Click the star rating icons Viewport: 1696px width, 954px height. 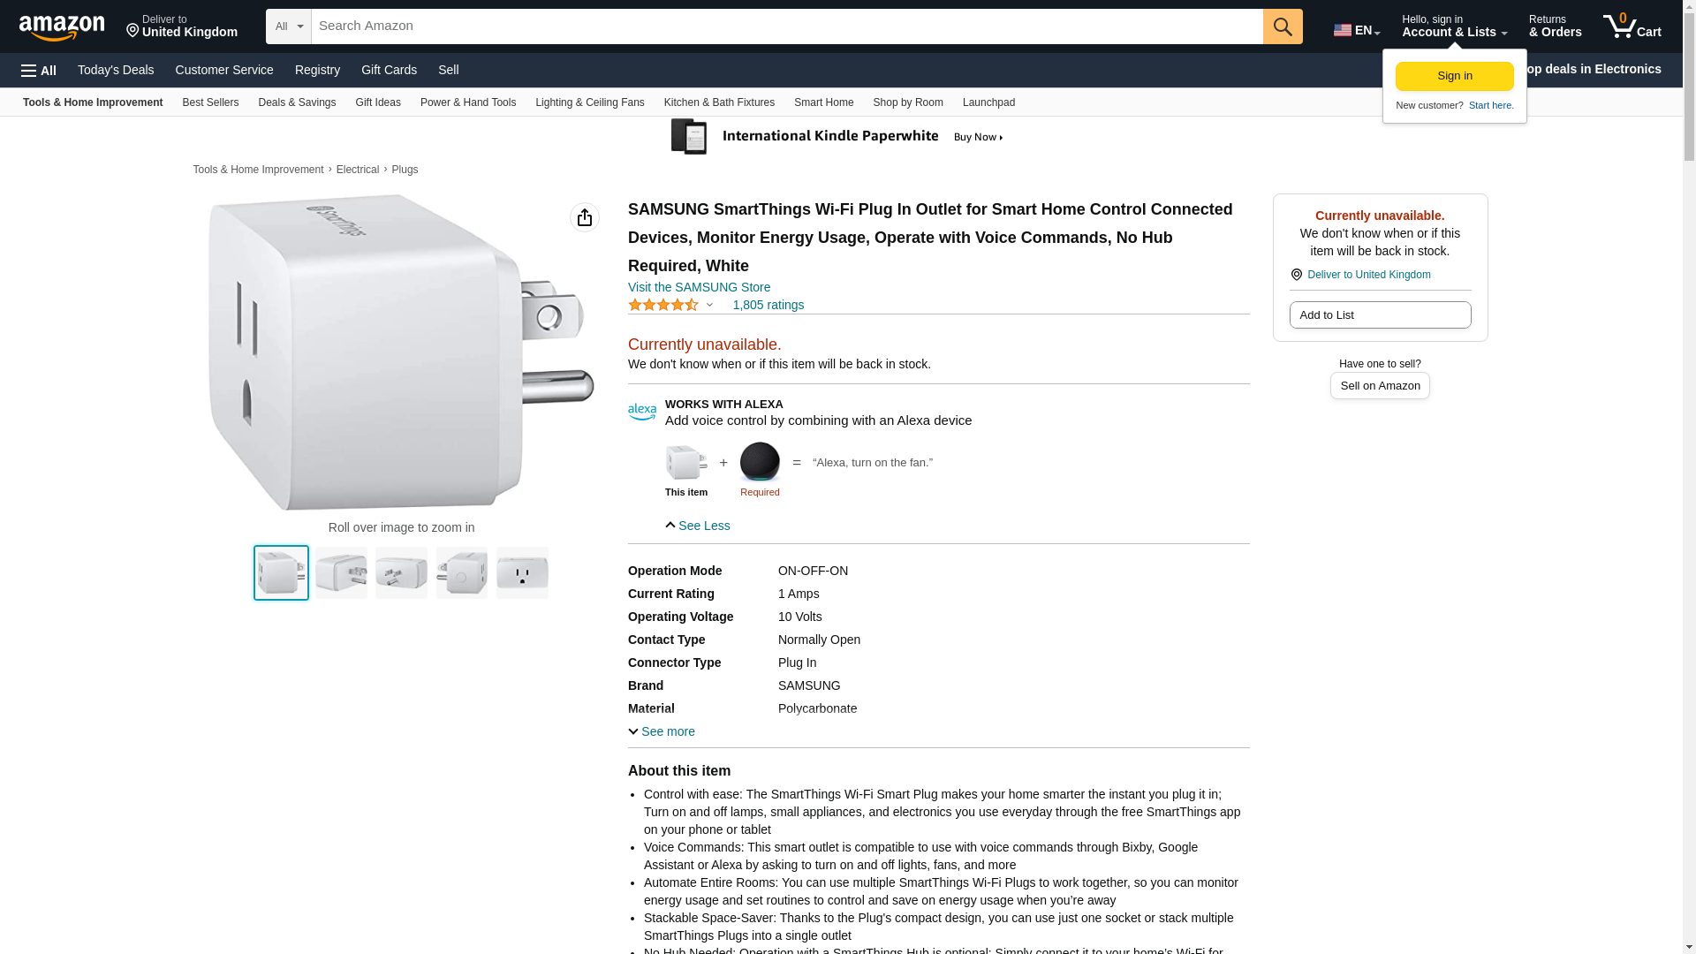[663, 305]
